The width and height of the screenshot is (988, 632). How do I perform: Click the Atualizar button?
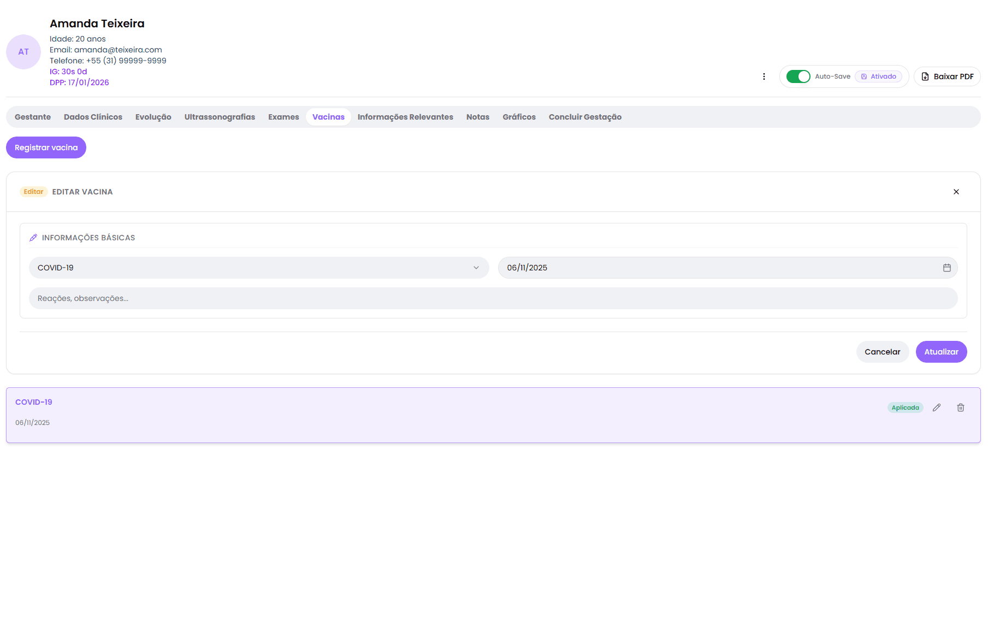coord(940,352)
